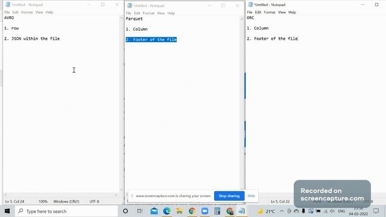Open network signal tray icon
The image size is (386, 217).
pos(325,211)
